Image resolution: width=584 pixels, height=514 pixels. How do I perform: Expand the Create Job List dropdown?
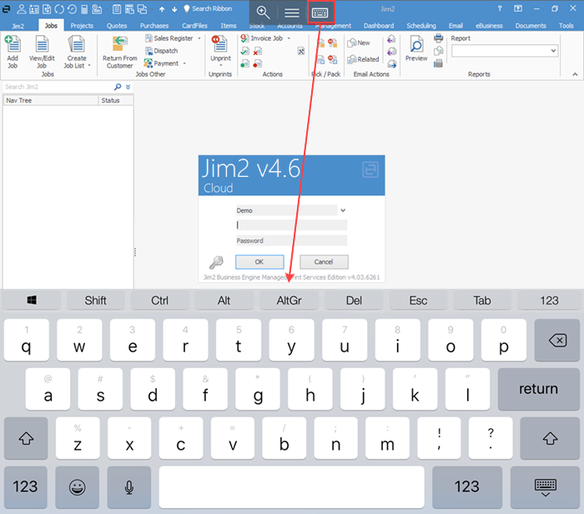pyautogui.click(x=89, y=66)
